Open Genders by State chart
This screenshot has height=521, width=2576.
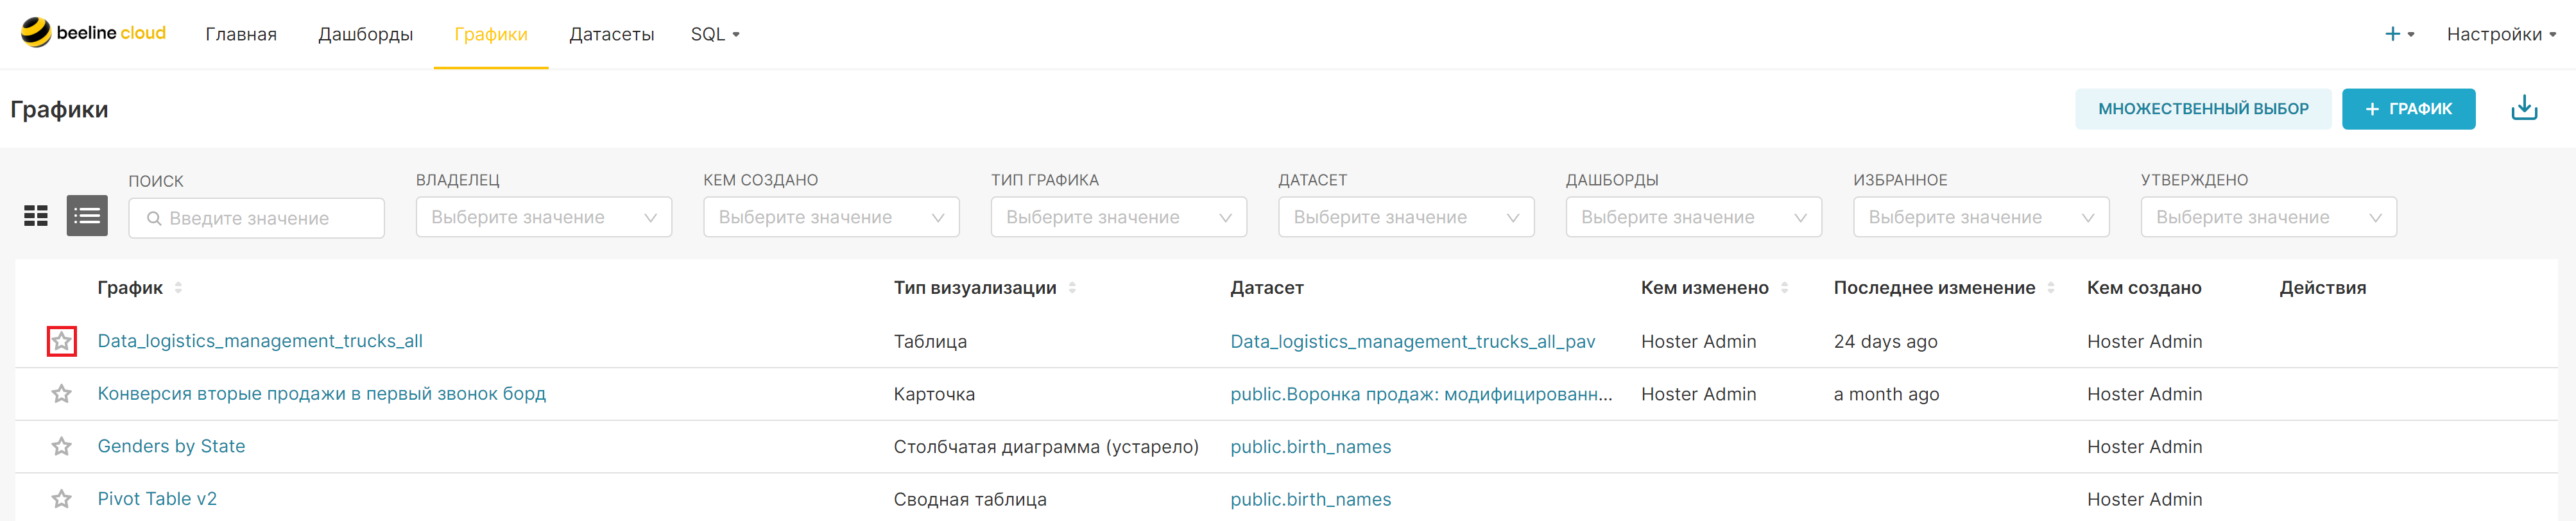(x=171, y=446)
